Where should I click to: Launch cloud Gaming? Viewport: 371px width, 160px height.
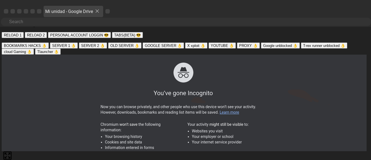point(18,52)
